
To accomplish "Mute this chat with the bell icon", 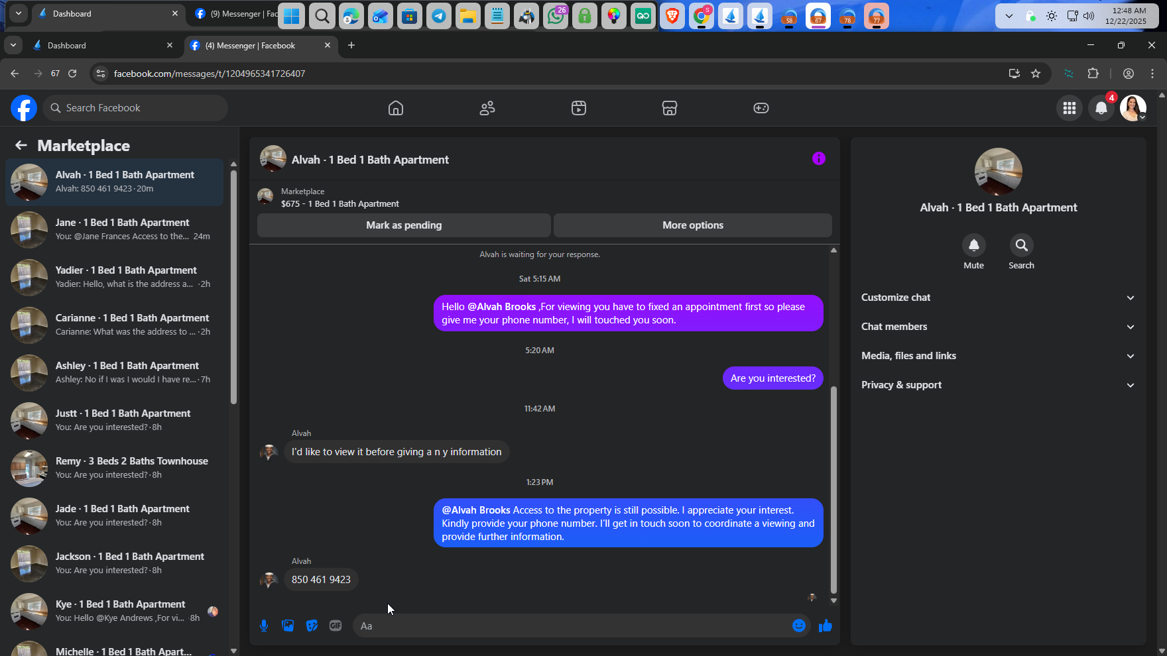I will click(974, 245).
